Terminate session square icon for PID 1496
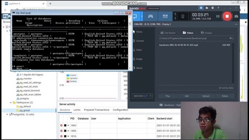249x140 pixels. (x=65, y=131)
